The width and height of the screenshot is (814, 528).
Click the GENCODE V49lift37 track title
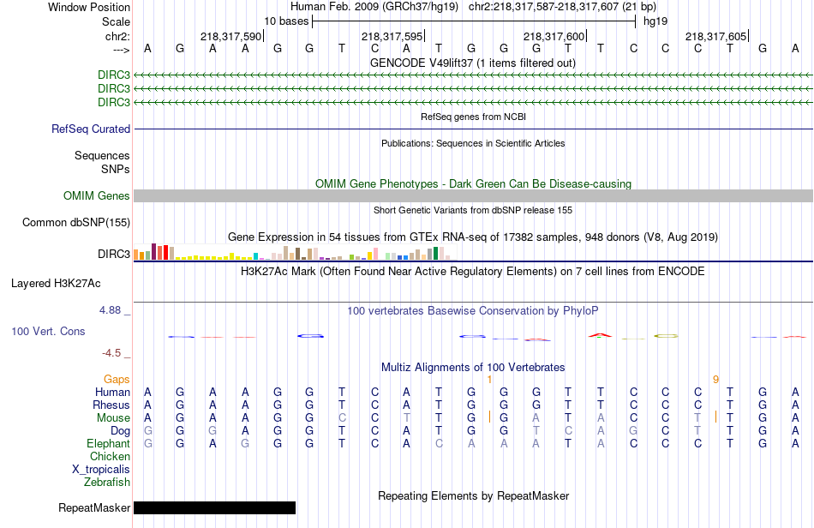pos(472,63)
